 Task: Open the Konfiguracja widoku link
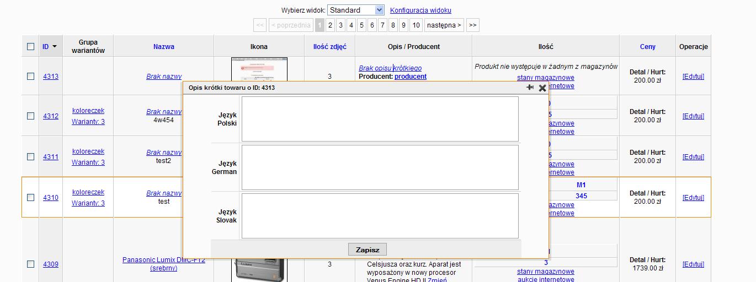tap(420, 10)
